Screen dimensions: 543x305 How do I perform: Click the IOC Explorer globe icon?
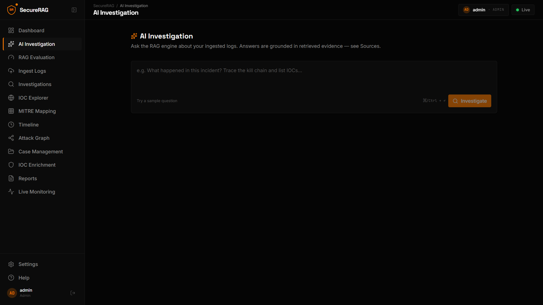coord(11,98)
